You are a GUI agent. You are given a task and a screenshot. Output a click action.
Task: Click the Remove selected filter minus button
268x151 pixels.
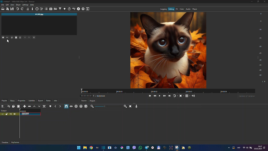(x=7, y=37)
